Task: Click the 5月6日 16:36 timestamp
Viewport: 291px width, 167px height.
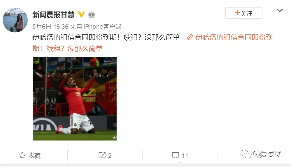Action: pos(50,27)
